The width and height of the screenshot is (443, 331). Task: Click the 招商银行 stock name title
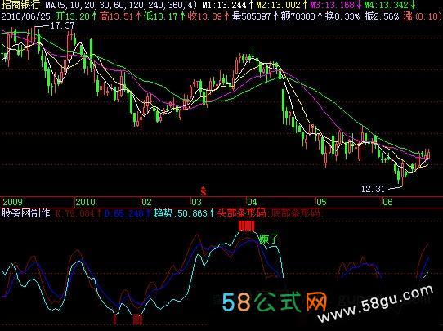pos(20,5)
